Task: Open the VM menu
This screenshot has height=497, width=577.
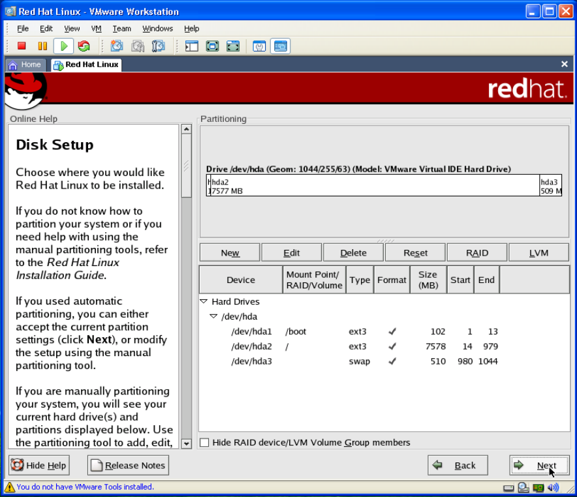Action: coord(96,29)
